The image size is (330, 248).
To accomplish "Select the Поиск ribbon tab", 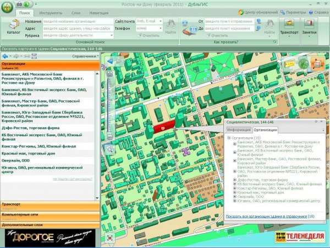I will click(25, 13).
